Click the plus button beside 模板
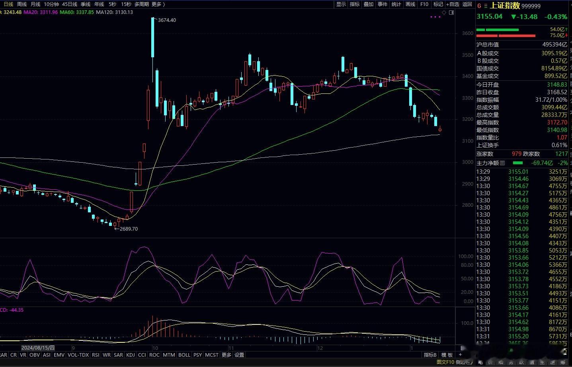This screenshot has width=572, height=367. (460, 355)
